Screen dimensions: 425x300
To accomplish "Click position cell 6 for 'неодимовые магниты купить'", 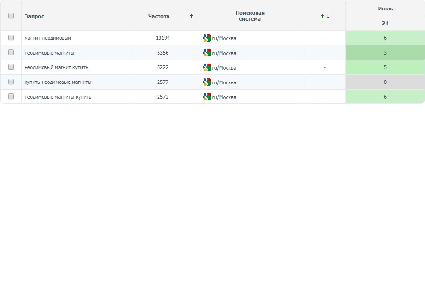I will [385, 97].
